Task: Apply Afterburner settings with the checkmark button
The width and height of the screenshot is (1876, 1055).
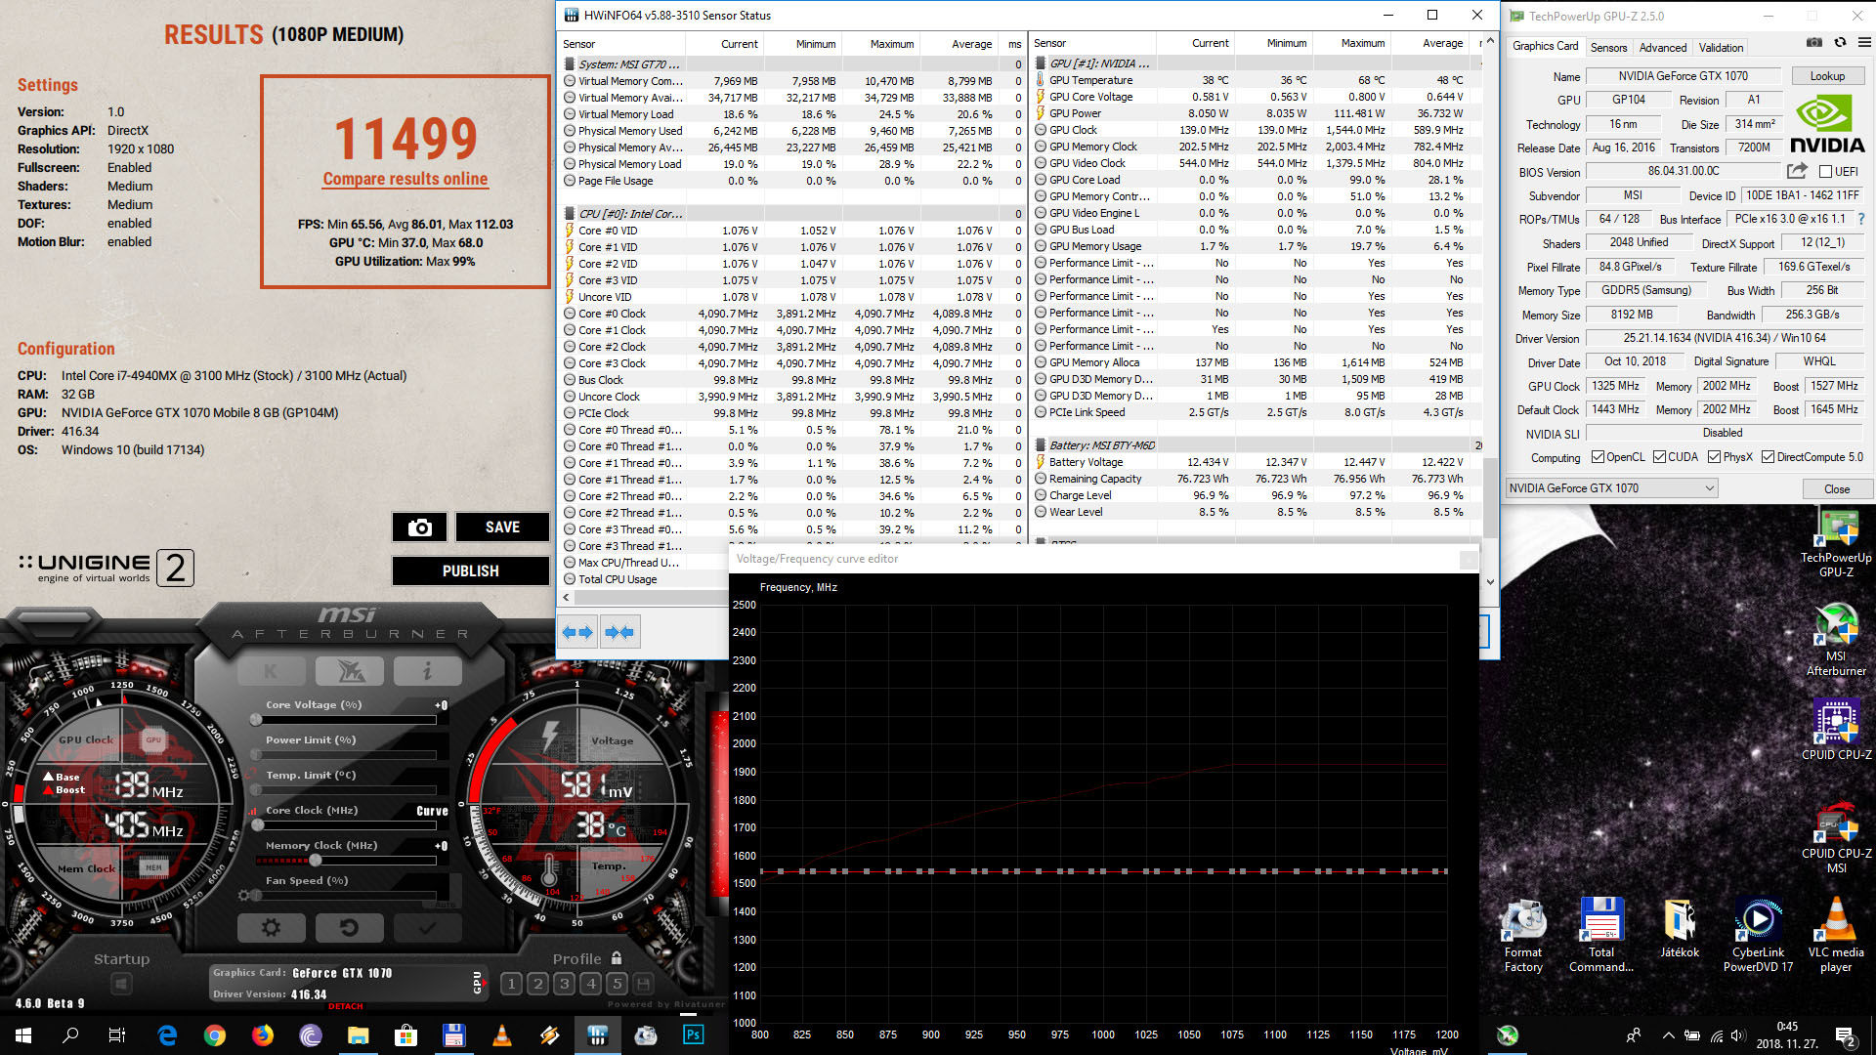Action: click(427, 927)
